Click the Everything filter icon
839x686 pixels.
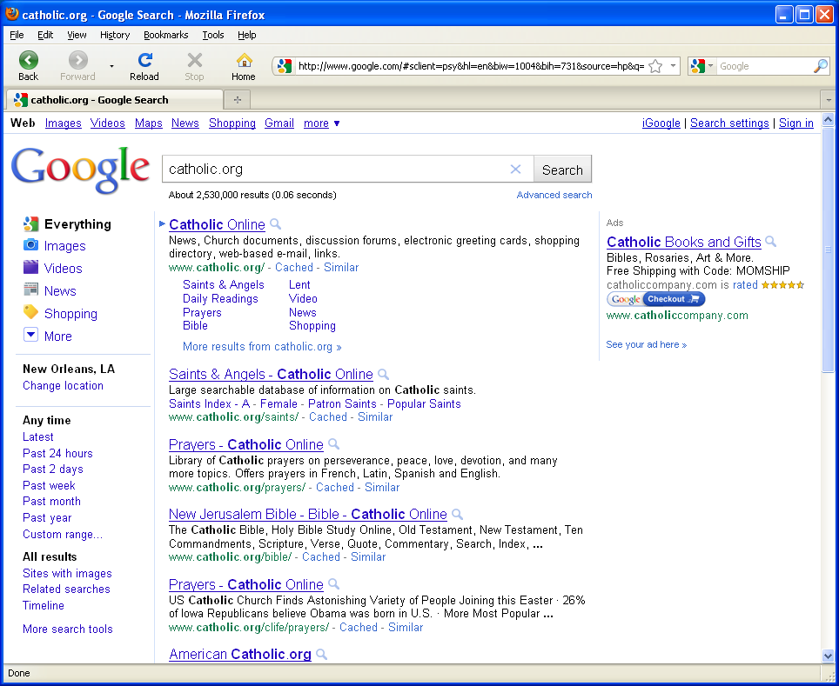pos(30,224)
